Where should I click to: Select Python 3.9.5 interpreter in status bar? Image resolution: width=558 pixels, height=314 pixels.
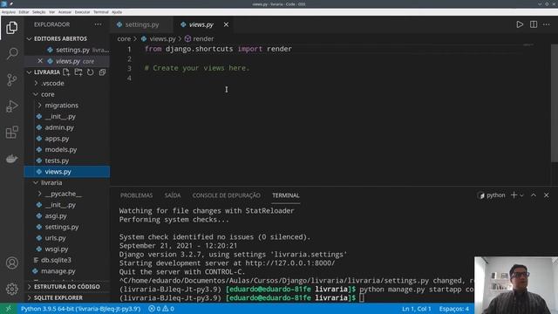tap(80, 309)
